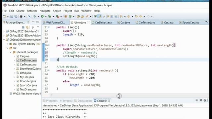Click the New Java Package icon

click(x=66, y=16)
